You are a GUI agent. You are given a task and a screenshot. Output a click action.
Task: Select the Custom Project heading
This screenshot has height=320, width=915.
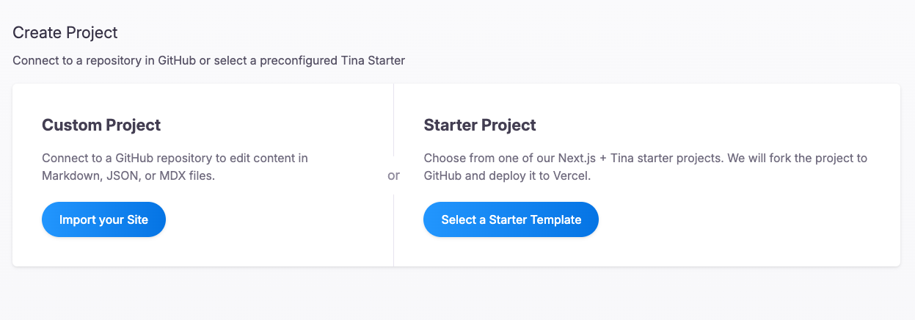coord(101,125)
